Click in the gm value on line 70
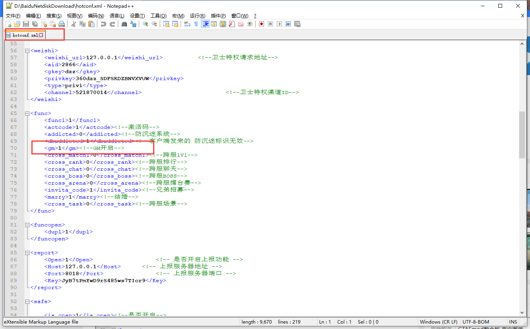530x329 pixels. [60, 148]
